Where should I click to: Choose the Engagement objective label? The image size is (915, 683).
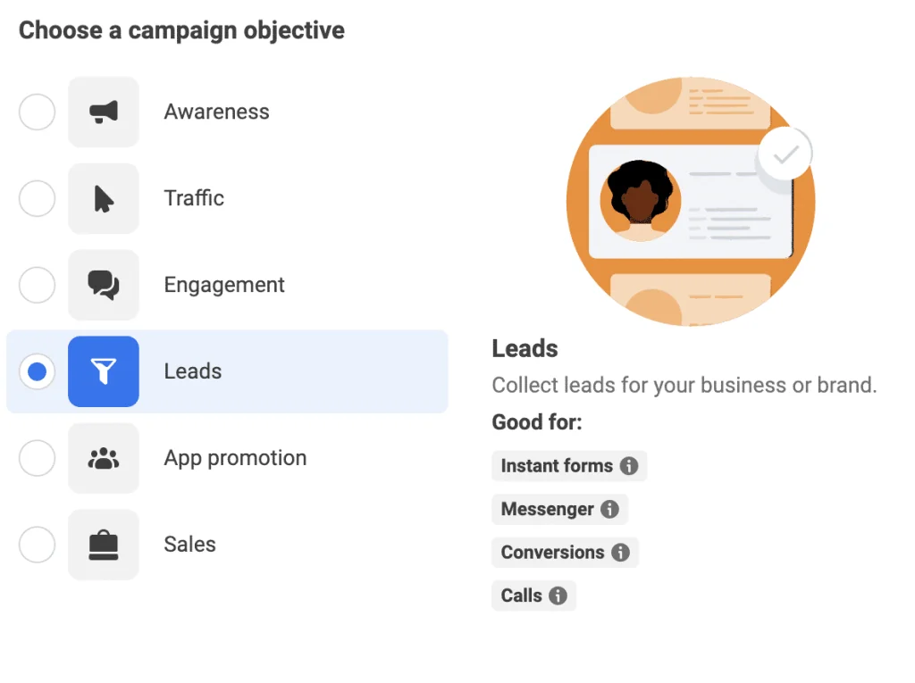click(x=224, y=285)
